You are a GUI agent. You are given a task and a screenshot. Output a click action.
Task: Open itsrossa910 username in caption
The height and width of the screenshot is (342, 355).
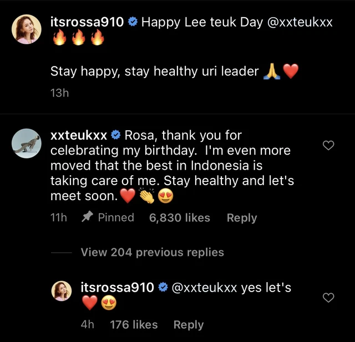[87, 22]
